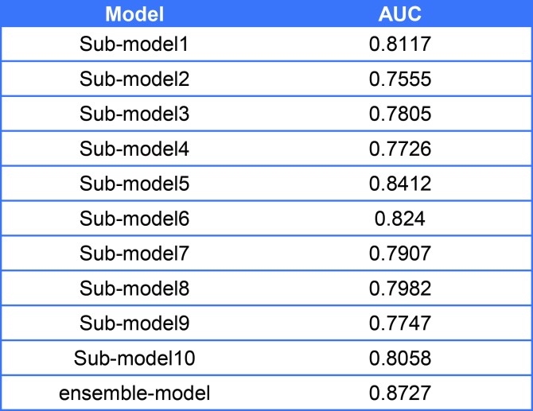The width and height of the screenshot is (533, 411).
Task: Select the Sub-model5 cell
Action: coord(134,184)
